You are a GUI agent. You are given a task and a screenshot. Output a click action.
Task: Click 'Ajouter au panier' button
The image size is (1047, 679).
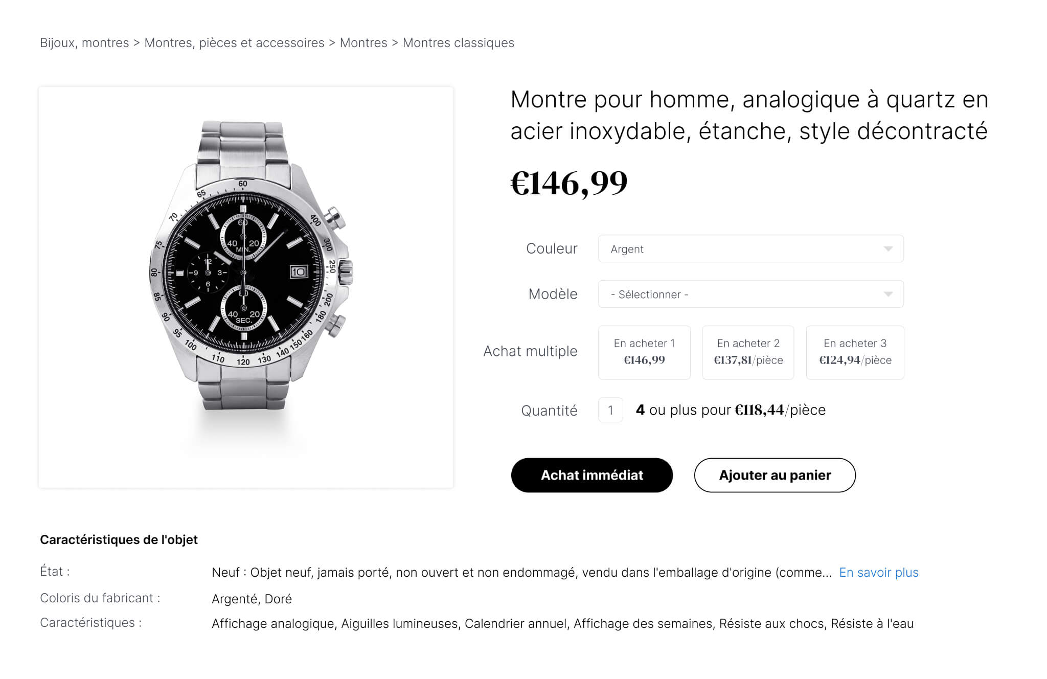click(775, 475)
